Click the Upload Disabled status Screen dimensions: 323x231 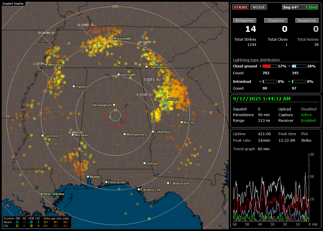309,109
